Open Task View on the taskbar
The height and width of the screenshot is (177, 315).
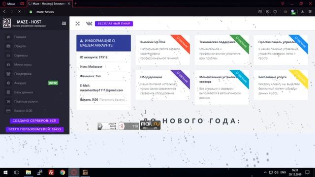click(x=17, y=173)
